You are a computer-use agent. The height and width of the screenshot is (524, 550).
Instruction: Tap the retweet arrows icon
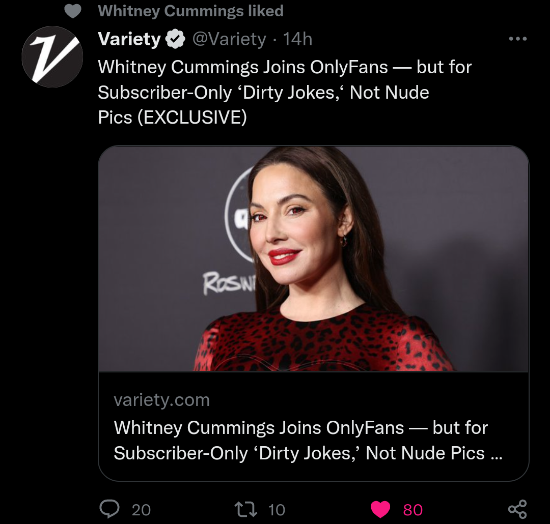pos(245,509)
